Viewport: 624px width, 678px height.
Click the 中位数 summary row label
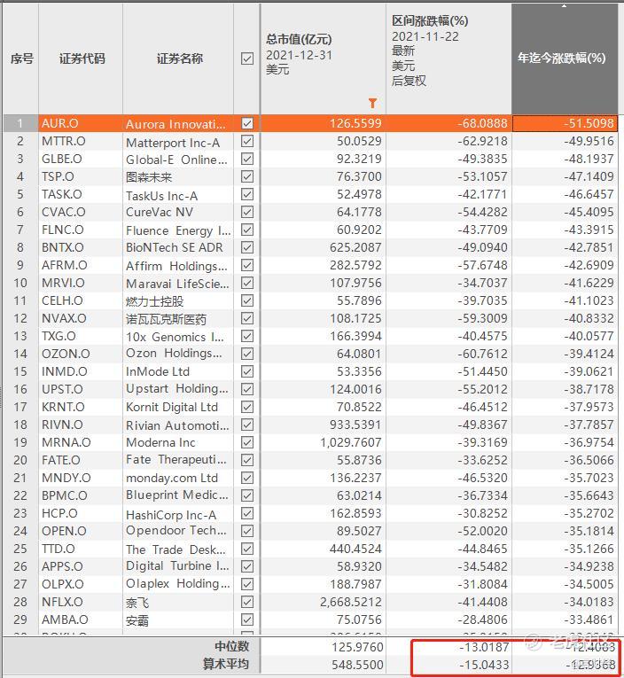pyautogui.click(x=231, y=646)
